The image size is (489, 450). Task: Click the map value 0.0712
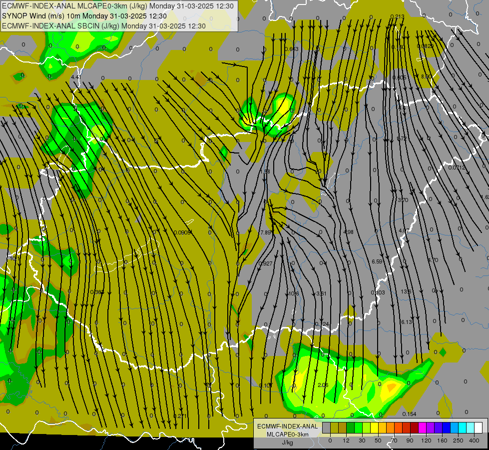[457, 167]
